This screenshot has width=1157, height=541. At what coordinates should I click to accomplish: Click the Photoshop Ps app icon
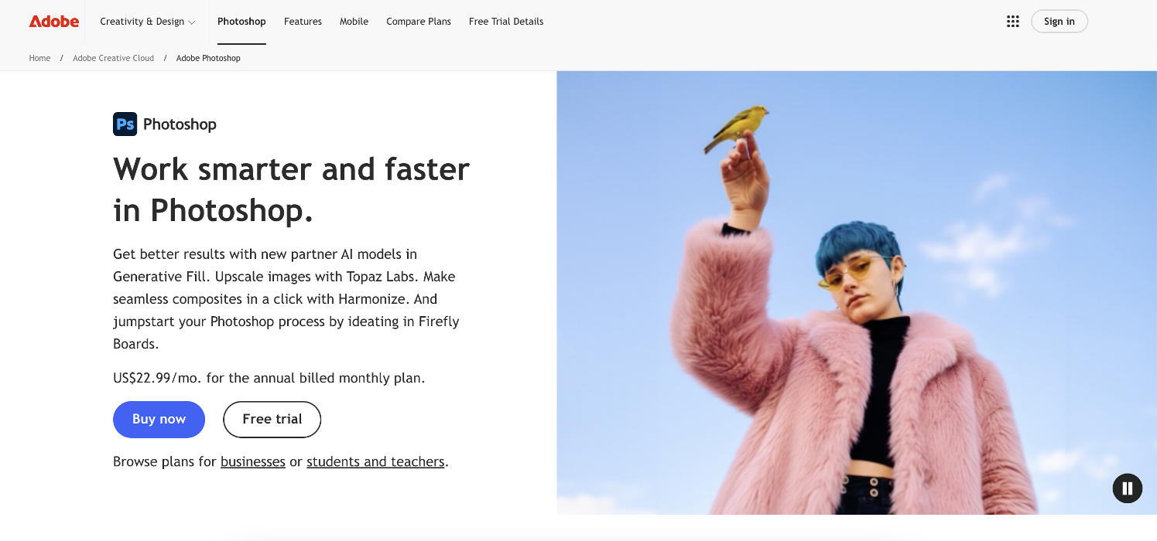coord(125,124)
